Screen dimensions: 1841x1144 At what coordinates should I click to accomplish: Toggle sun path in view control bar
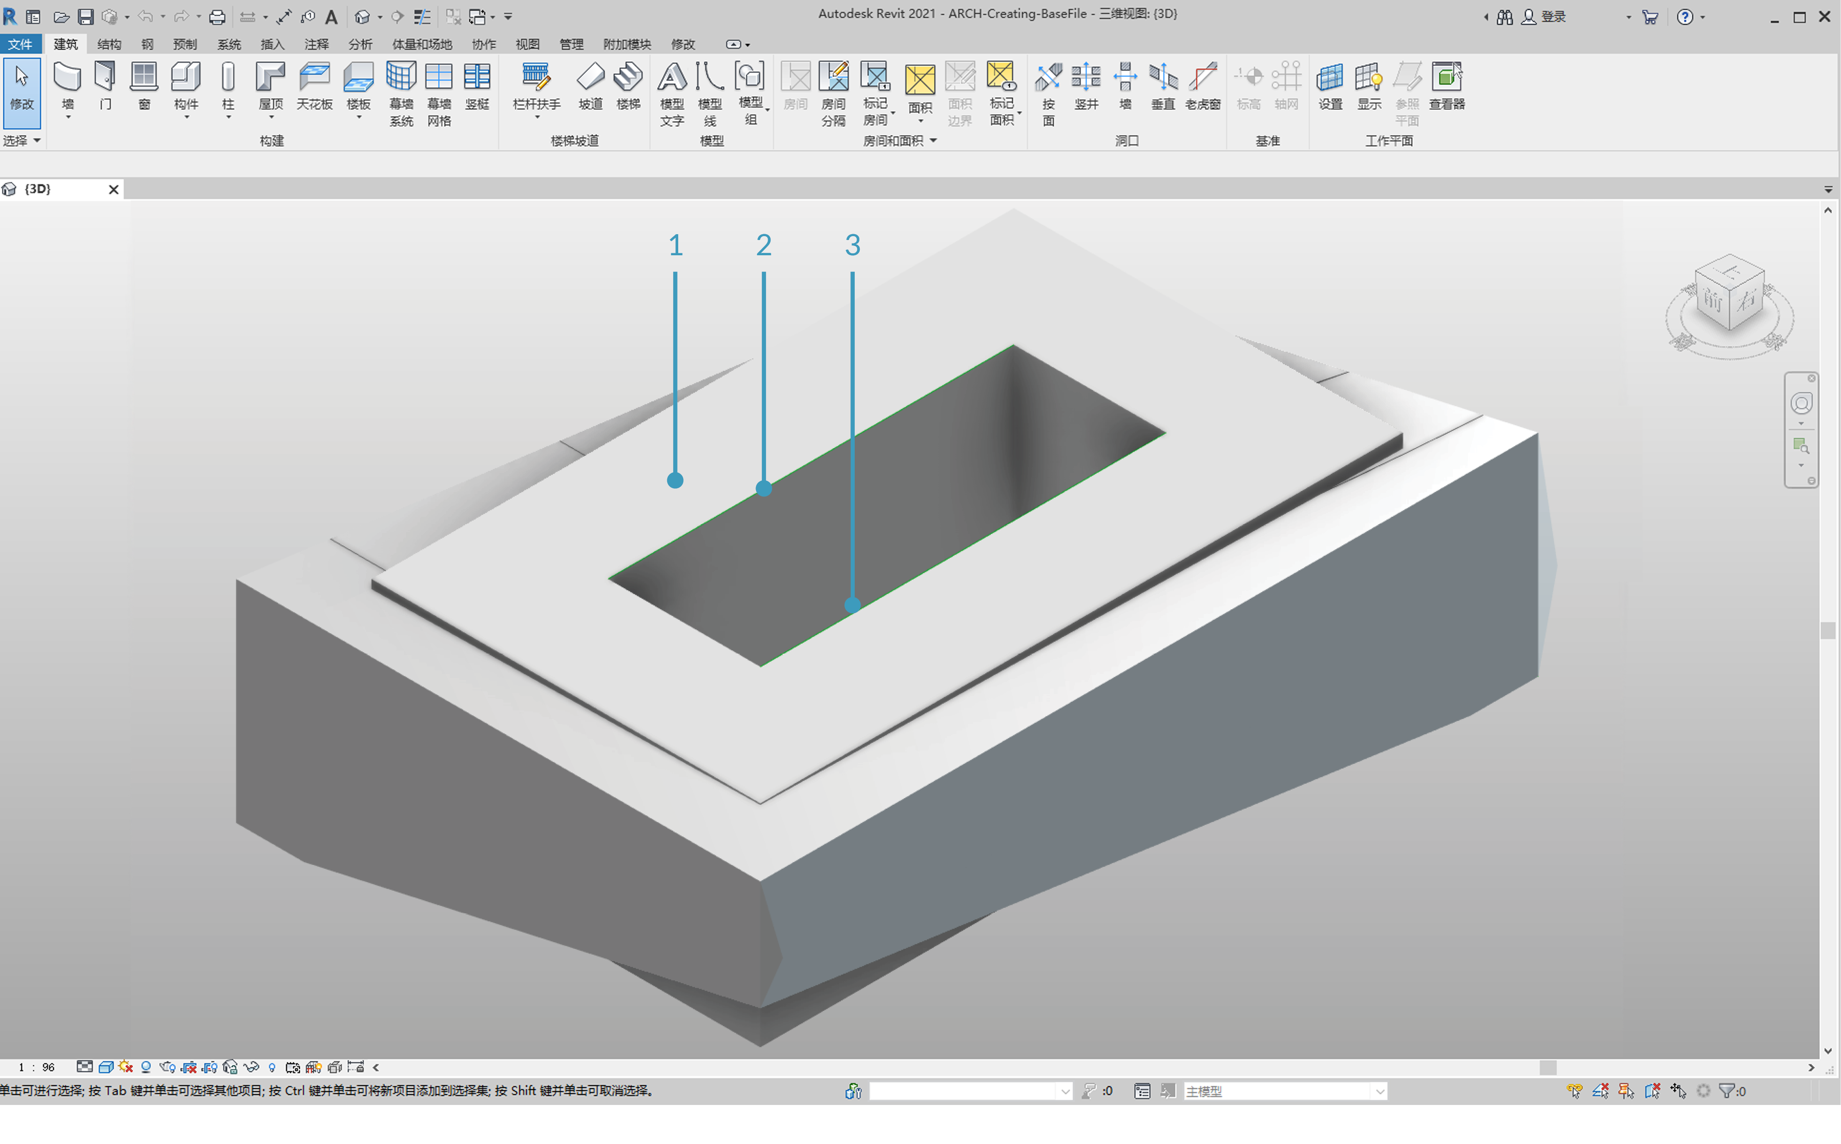126,1067
